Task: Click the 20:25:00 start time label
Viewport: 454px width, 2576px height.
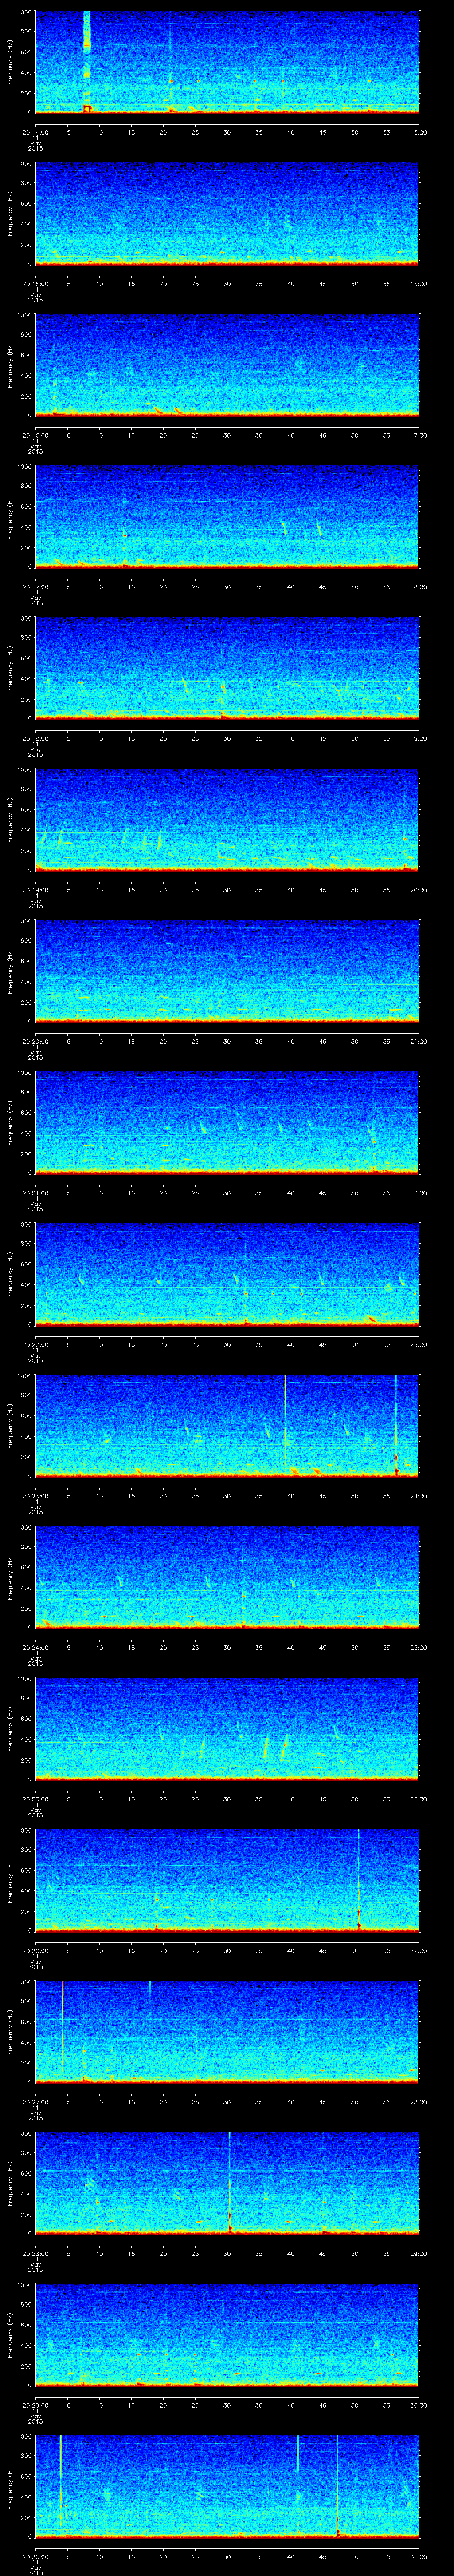Action: click(35, 1799)
